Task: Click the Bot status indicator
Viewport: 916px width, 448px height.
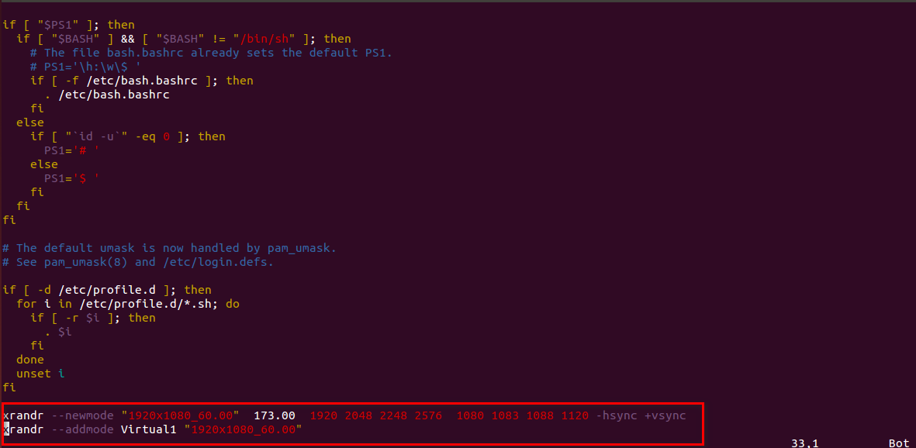Action: point(899,443)
